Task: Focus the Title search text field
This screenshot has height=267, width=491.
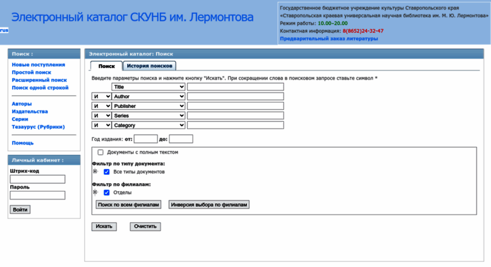Action: [x=236, y=87]
